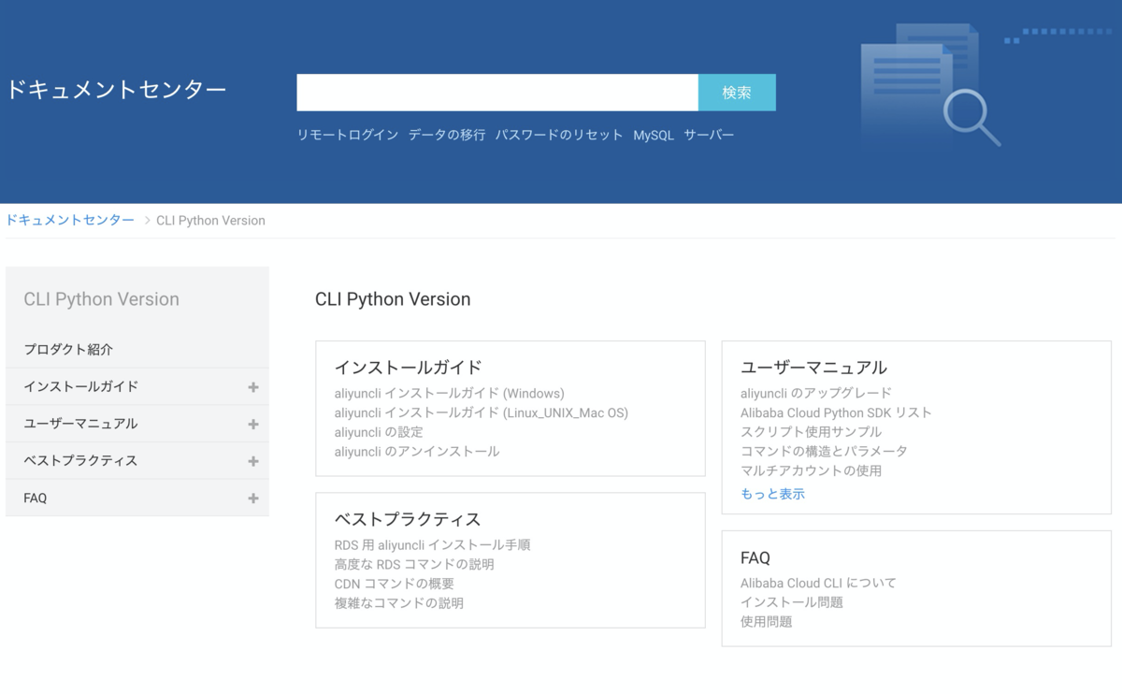This screenshot has height=694, width=1122.
Task: Expand the ユーザーマニュアル sidebar section
Action: [252, 423]
